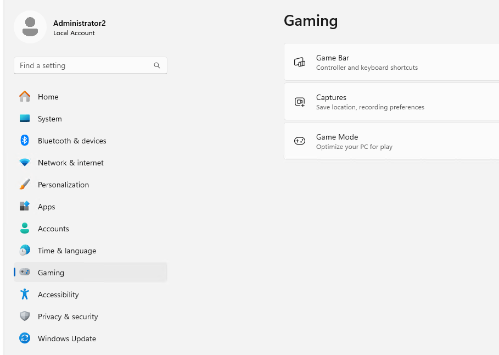Open Privacy & security shield icon
This screenshot has height=355, width=499.
[25, 316]
